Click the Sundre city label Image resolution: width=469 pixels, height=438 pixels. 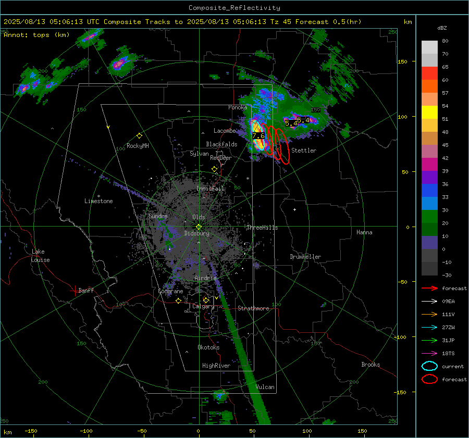(158, 216)
